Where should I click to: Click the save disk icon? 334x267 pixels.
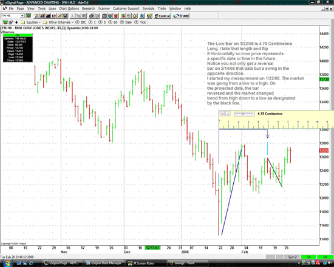tap(66, 16)
